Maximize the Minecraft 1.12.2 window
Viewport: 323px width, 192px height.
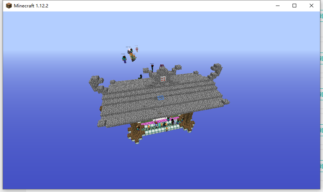point(294,6)
